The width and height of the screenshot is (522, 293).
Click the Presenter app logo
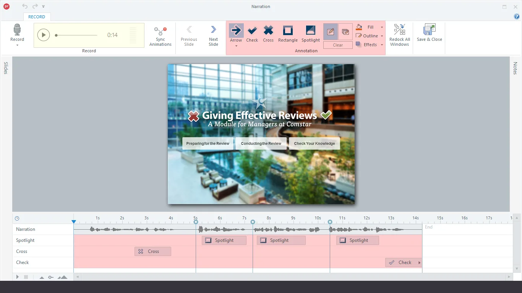coord(6,6)
